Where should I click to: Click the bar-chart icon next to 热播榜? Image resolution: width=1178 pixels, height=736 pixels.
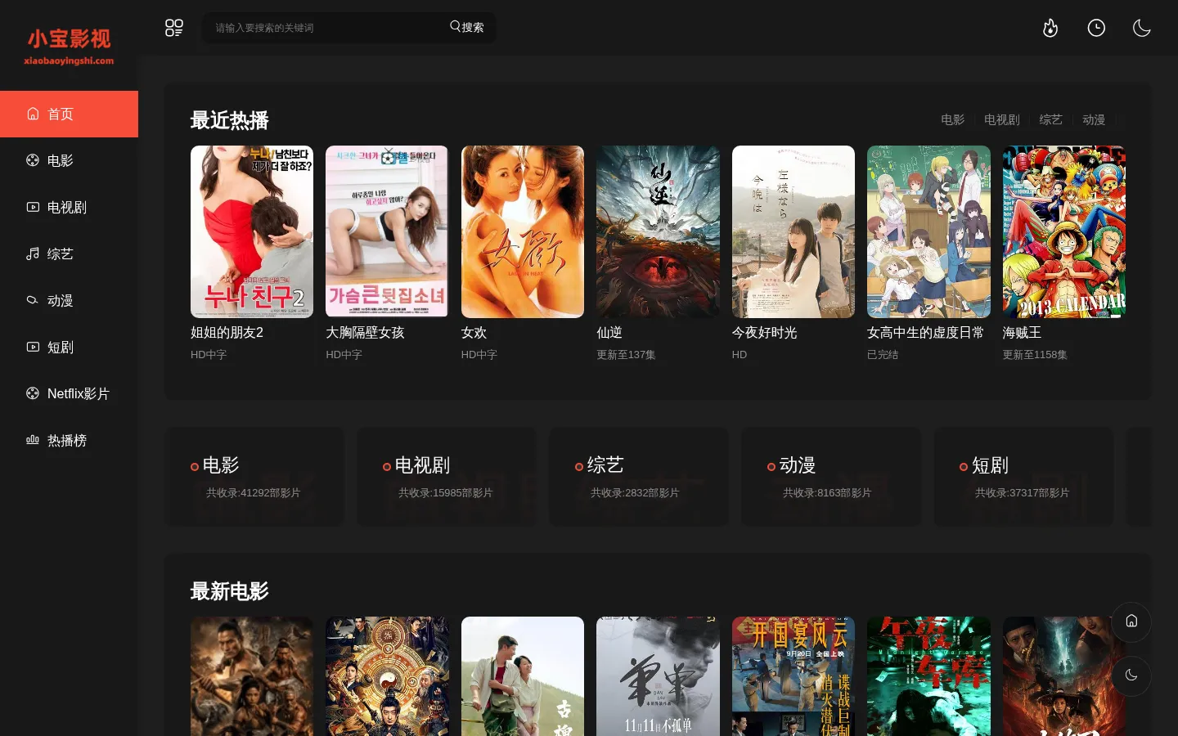click(33, 440)
